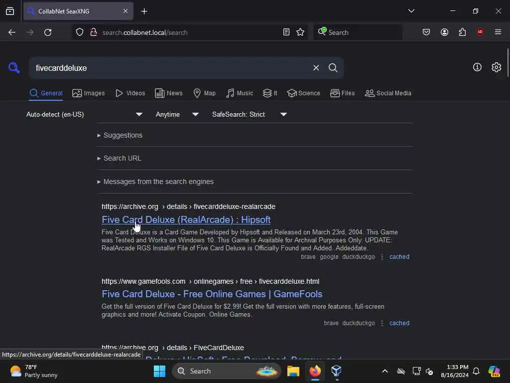Click gamefools.com fivecarddeluxe.html URL breadcrumb
Image resolution: width=510 pixels, height=383 pixels.
(210, 281)
